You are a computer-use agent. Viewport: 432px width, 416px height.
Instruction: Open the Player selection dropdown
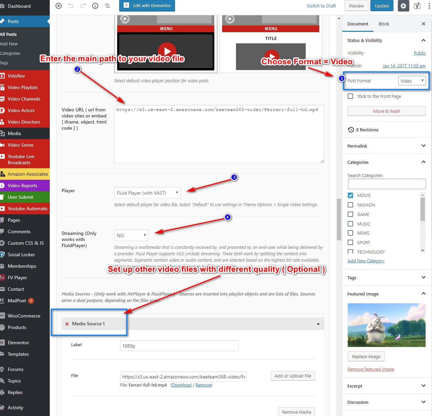click(147, 193)
